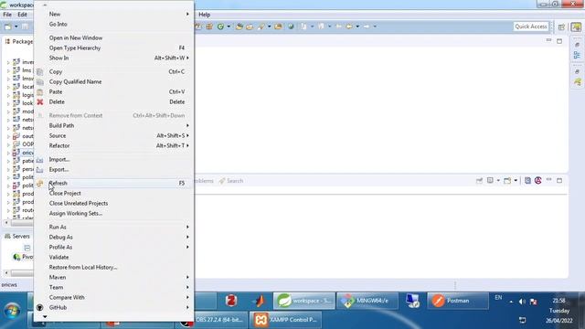Click the taskbar clock showing 21:58
This screenshot has height=329, width=585.
coord(558,301)
